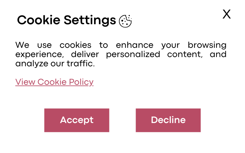Click the word "Policy" in the link
The image size is (245, 153).
tap(81, 82)
